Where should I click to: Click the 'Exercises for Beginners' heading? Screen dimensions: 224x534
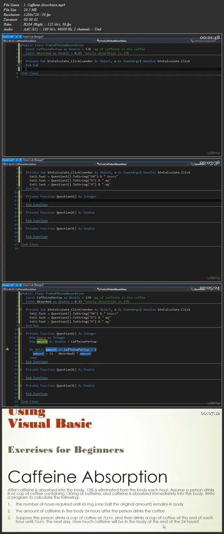pos(66,450)
